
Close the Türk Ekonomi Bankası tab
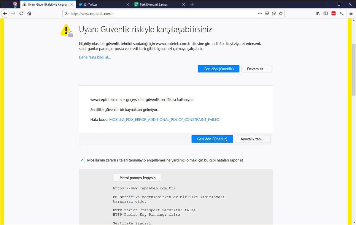tap(183, 4)
